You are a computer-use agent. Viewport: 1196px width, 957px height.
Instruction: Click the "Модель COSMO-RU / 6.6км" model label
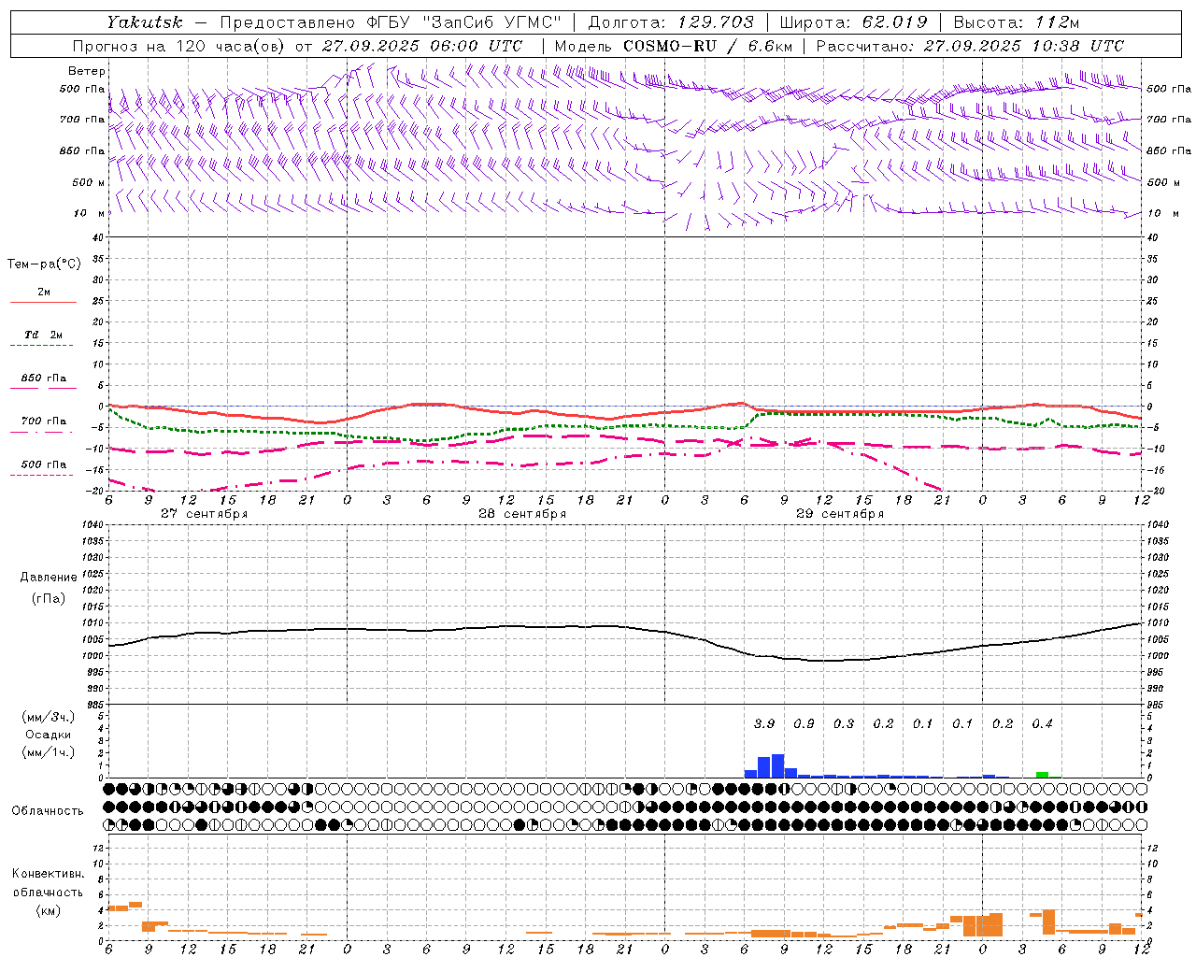click(673, 46)
